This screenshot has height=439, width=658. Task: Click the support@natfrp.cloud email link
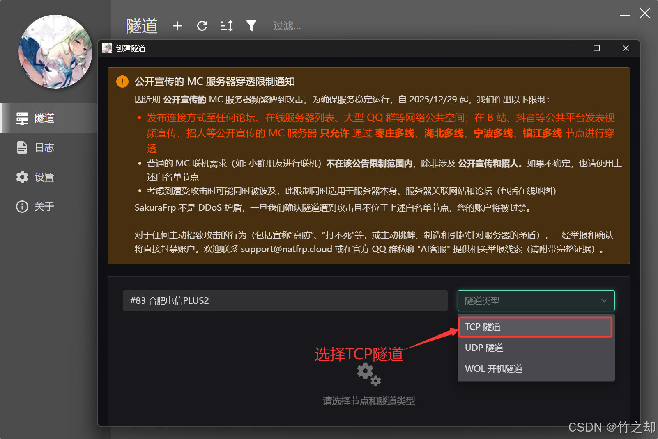[x=287, y=249]
